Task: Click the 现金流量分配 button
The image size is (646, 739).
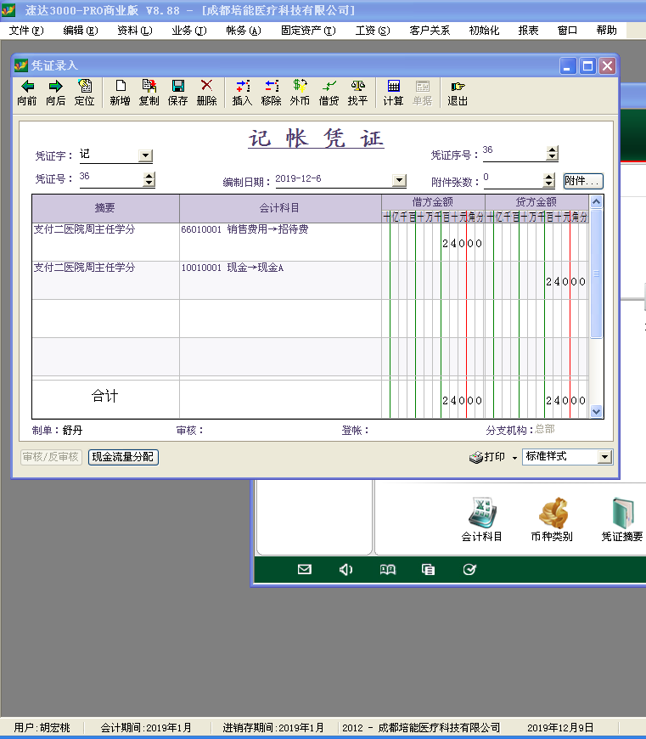Action: [x=124, y=457]
